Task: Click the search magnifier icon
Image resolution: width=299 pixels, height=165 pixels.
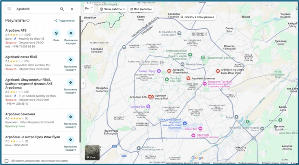Action: pos(62,9)
